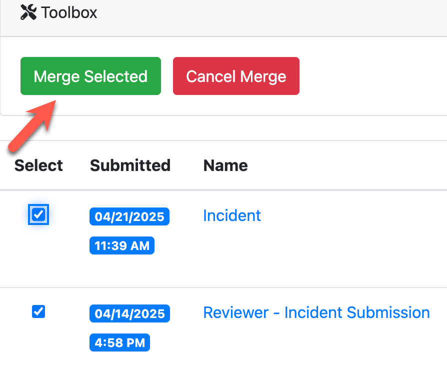Viewport: 447px width, 369px height.
Task: Sort by the Name column header
Action: click(x=225, y=165)
